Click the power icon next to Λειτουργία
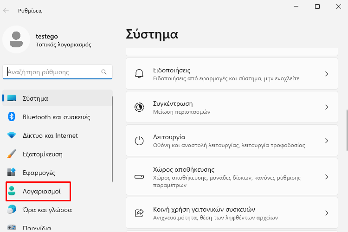 [139, 141]
